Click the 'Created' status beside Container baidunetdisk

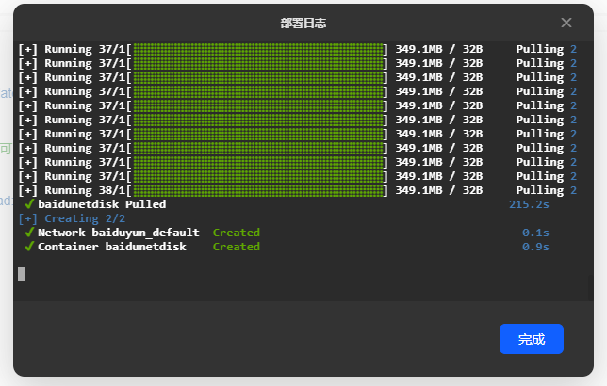click(237, 247)
